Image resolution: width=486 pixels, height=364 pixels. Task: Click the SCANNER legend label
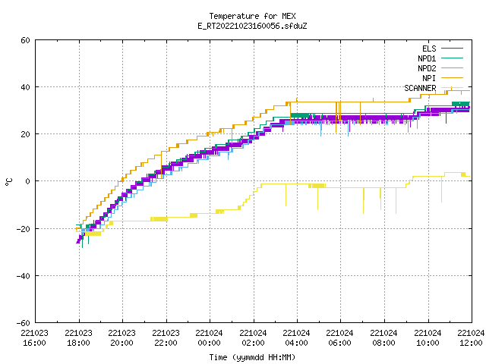point(420,88)
